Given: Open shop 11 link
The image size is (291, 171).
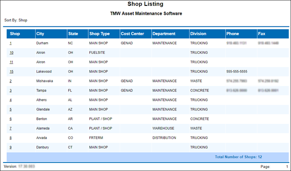Looking at the screenshot, I should (x=11, y=62).
